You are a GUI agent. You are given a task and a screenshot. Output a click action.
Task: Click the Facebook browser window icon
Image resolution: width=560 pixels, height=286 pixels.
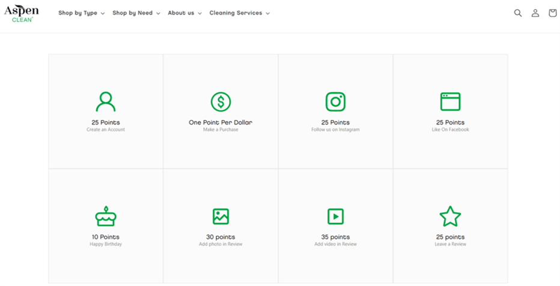(x=450, y=102)
